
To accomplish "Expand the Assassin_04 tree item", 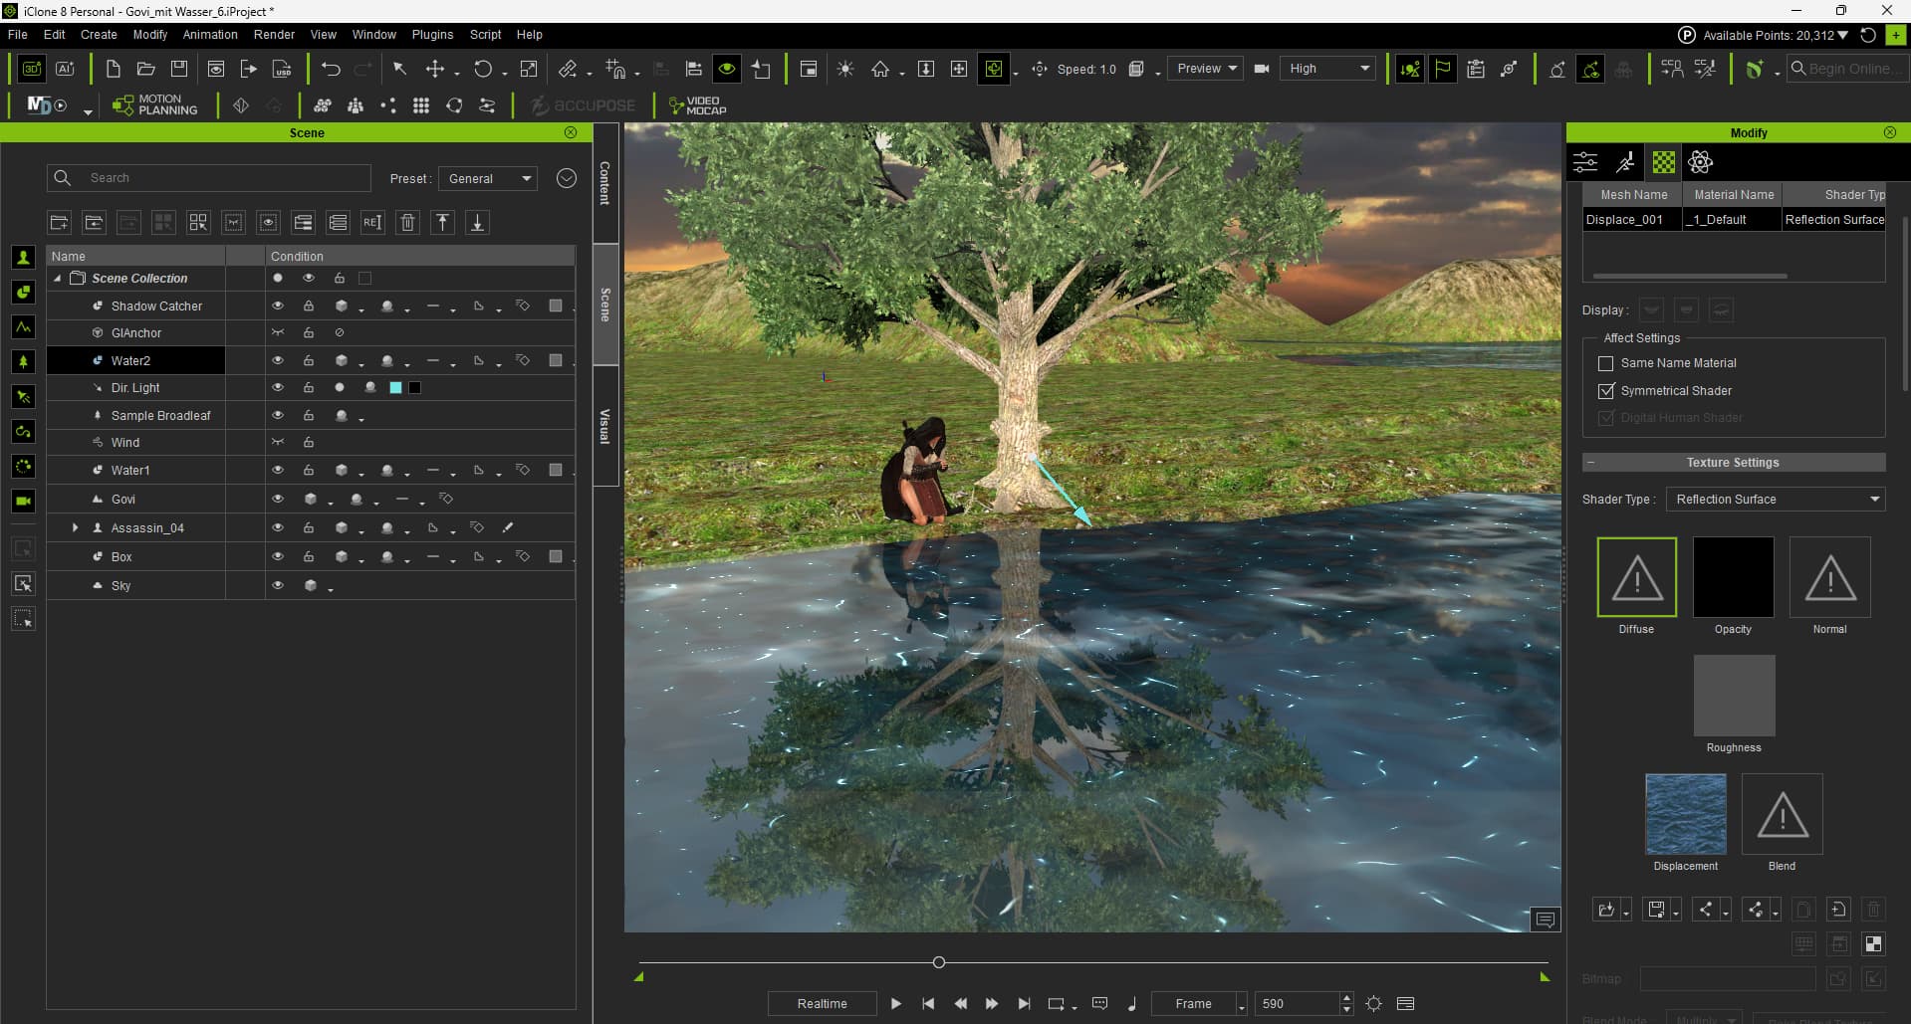I will (x=75, y=527).
